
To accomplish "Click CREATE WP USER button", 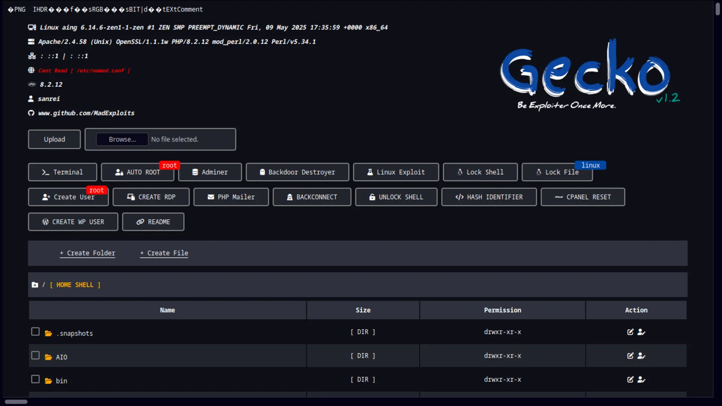I will point(73,222).
